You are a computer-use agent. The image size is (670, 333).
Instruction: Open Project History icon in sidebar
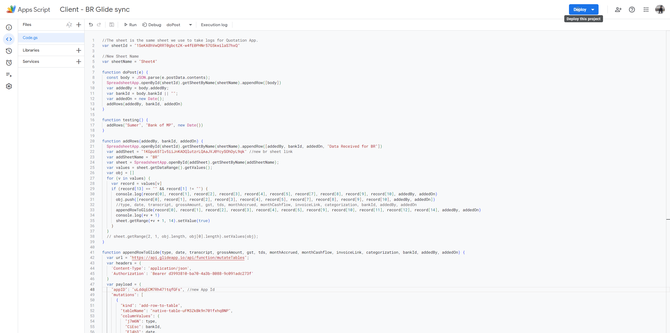pyautogui.click(x=9, y=51)
